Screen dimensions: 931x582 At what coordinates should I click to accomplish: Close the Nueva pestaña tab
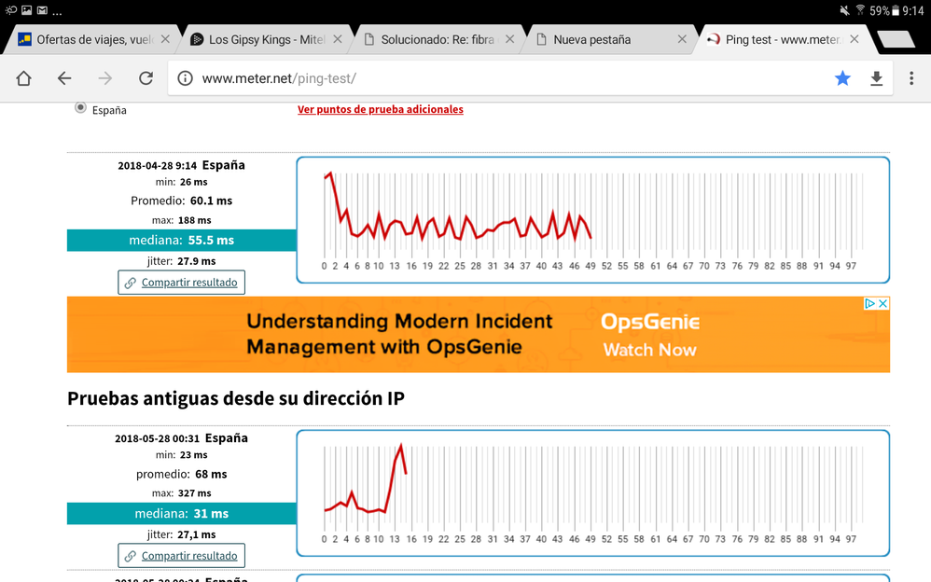click(x=682, y=39)
